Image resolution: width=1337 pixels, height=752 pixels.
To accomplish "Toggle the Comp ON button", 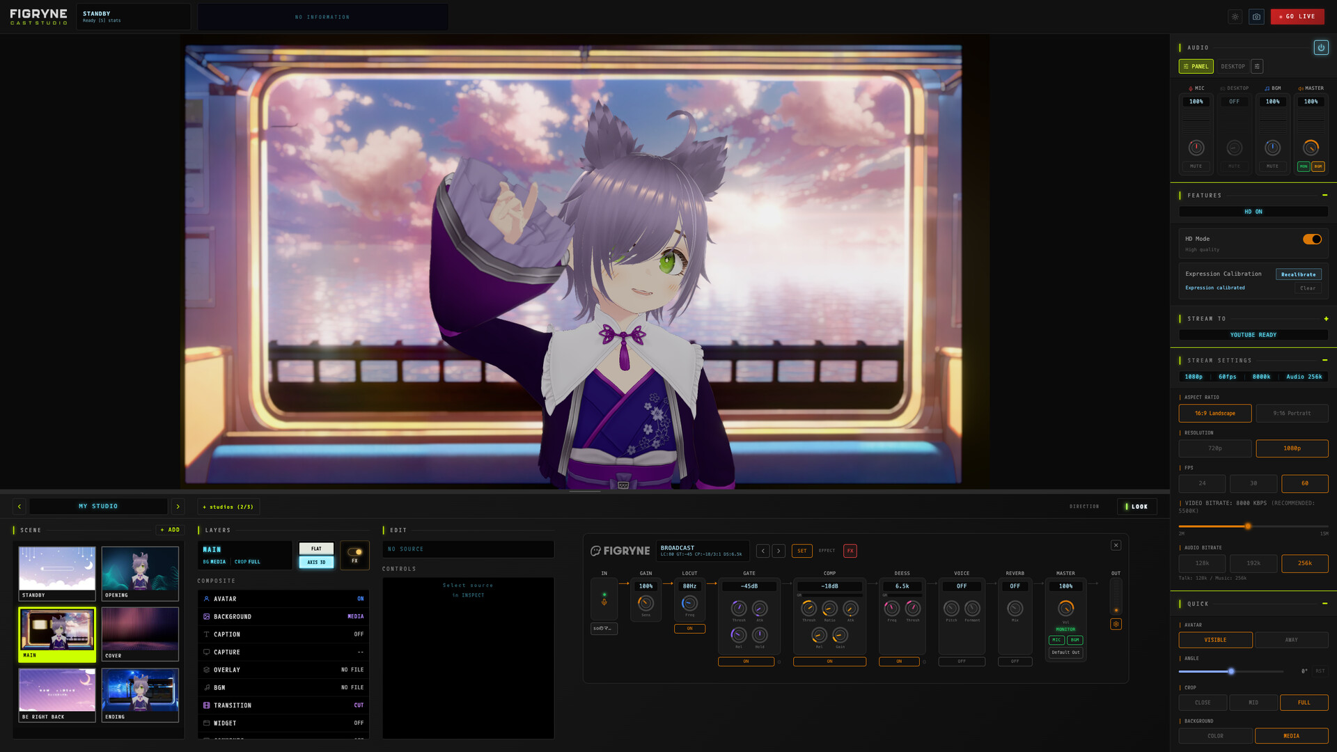I will [829, 661].
